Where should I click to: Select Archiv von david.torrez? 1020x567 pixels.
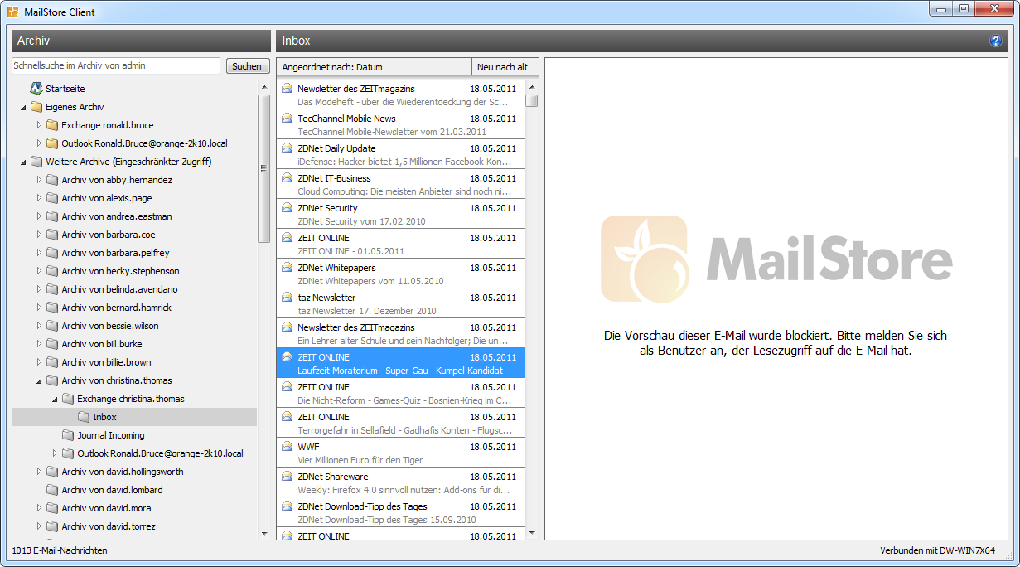(x=108, y=526)
